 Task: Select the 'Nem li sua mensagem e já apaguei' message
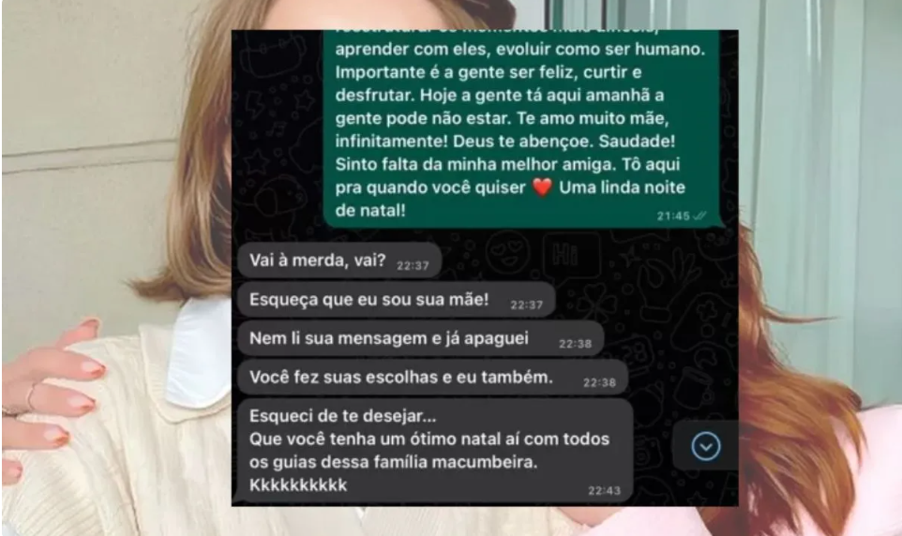(x=420, y=338)
